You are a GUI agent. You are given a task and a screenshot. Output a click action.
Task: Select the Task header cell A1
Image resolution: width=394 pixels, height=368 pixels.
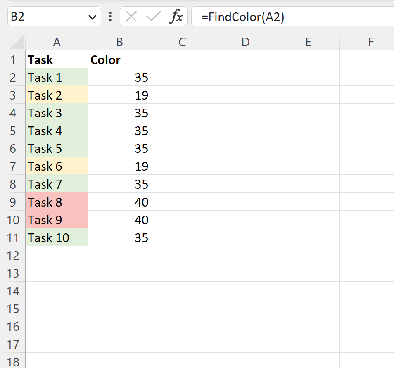[x=57, y=59]
